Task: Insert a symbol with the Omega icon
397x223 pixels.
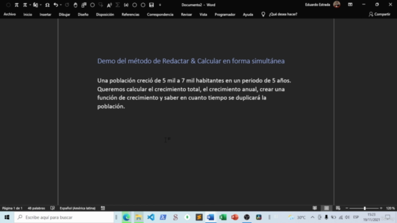Action: (x=47, y=5)
